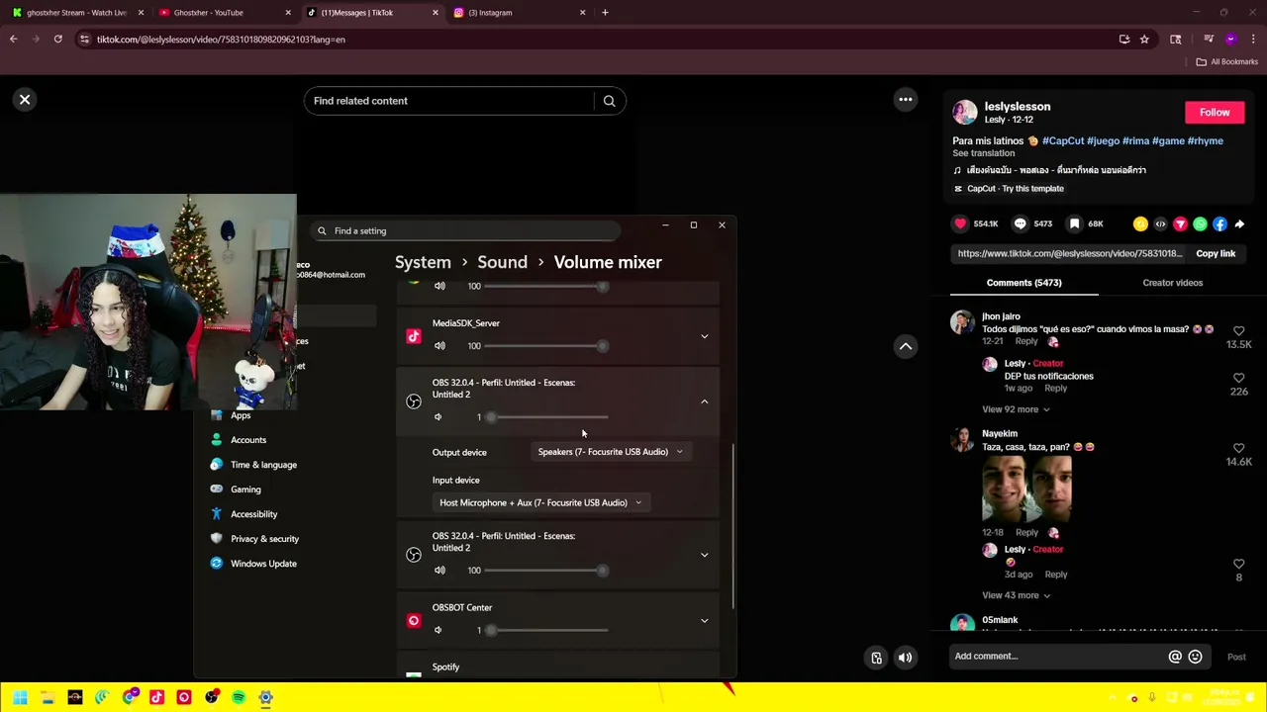1267x712 pixels.
Task: Switch to ghostxher Stream browser tab
Action: tap(77, 13)
